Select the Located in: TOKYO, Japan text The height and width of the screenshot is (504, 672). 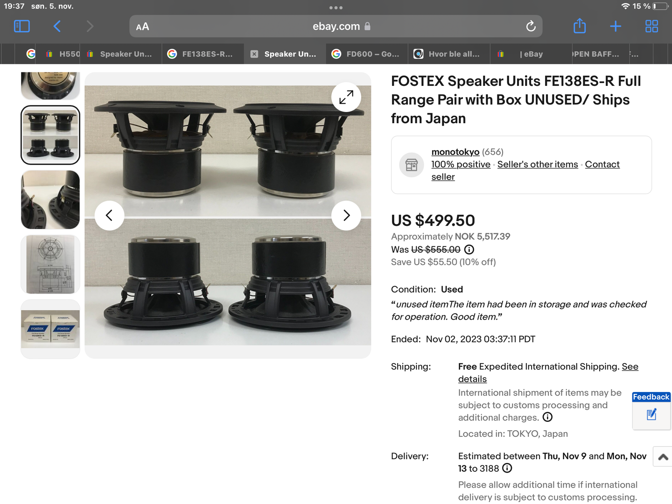tap(513, 434)
